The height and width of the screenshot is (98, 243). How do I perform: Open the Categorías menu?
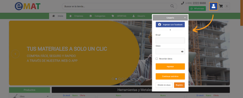98,16
